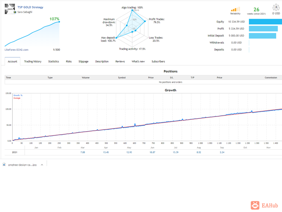The image size is (282, 212).
Task: Open the Statistics tab
Action: tap(54, 61)
